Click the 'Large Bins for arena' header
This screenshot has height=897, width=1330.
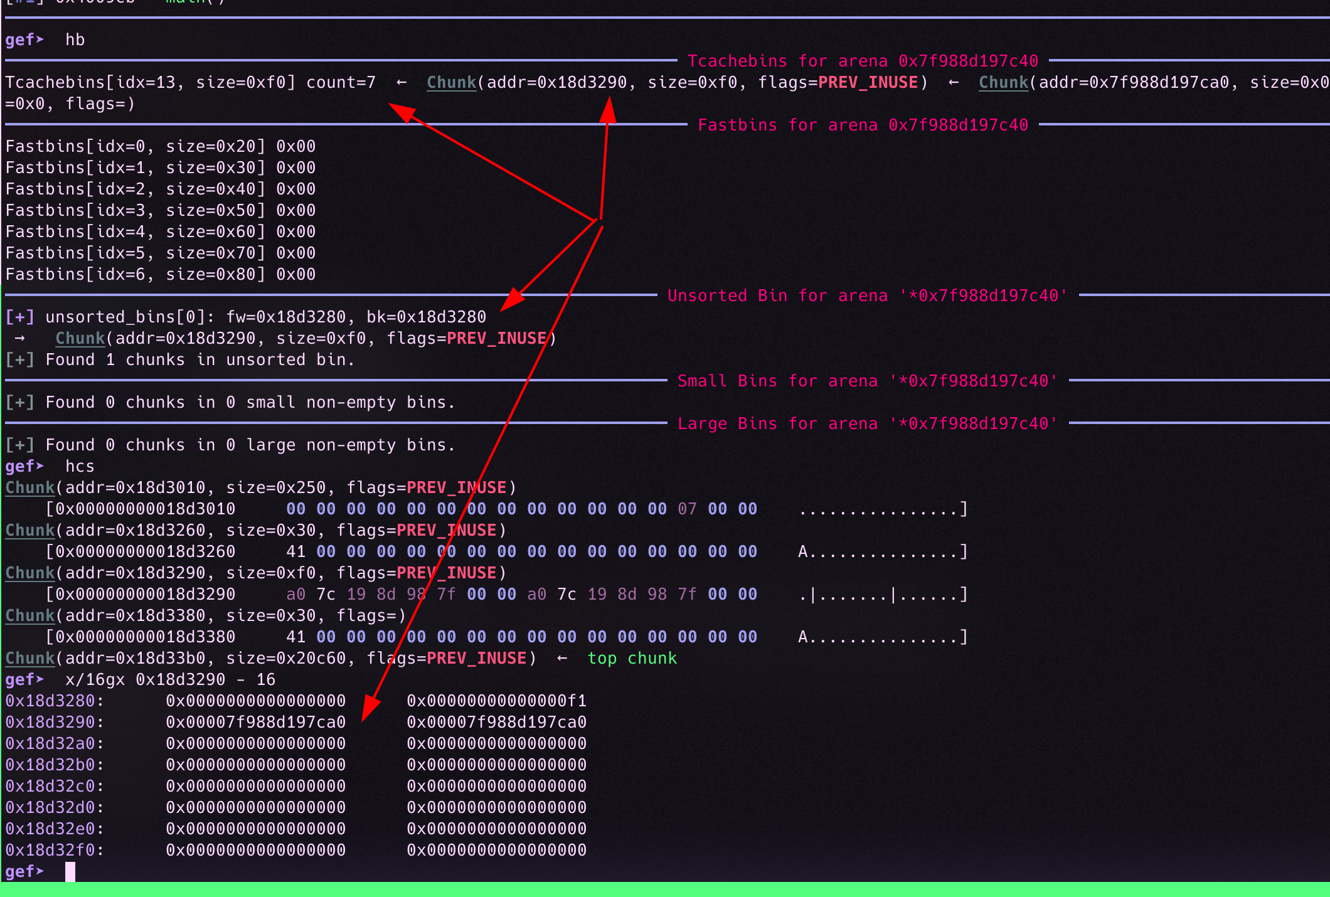867,423
